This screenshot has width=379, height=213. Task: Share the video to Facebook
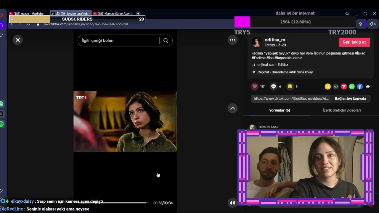coord(359,87)
